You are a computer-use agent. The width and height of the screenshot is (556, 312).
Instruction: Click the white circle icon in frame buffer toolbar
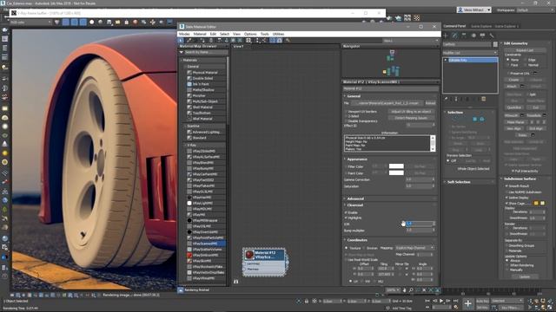(92, 23)
